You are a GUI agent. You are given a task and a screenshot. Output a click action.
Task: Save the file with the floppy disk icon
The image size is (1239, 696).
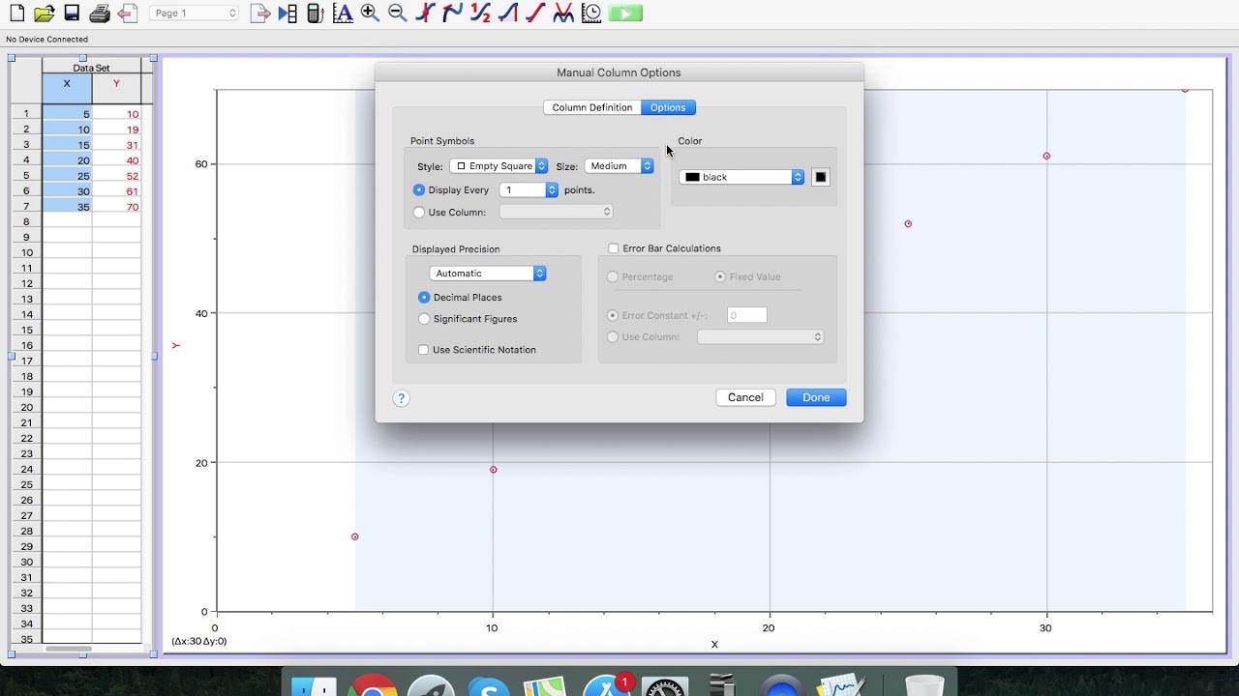coord(72,14)
